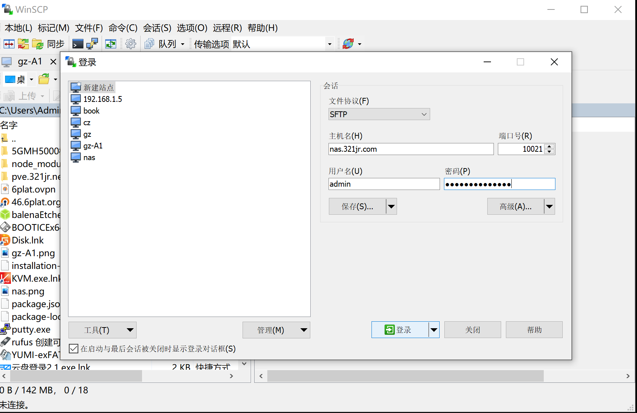The width and height of the screenshot is (637, 413).
Task: Click the 保存(S)... save button
Action: tap(357, 206)
